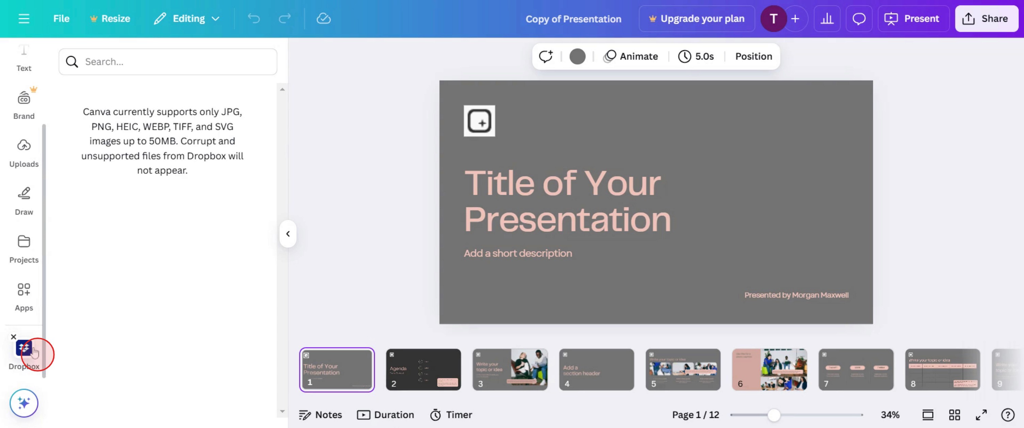Select the Draw tool in the sidebar

tap(24, 201)
